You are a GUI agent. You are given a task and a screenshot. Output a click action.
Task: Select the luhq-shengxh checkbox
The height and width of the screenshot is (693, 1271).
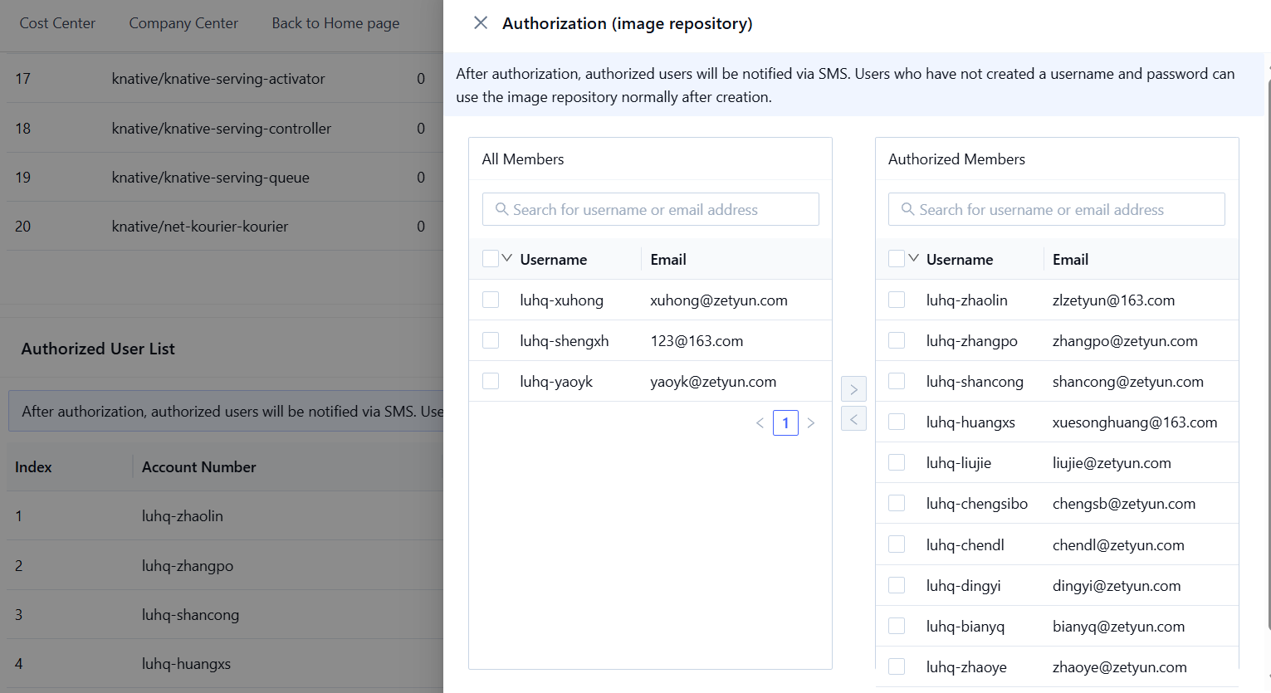click(x=491, y=340)
